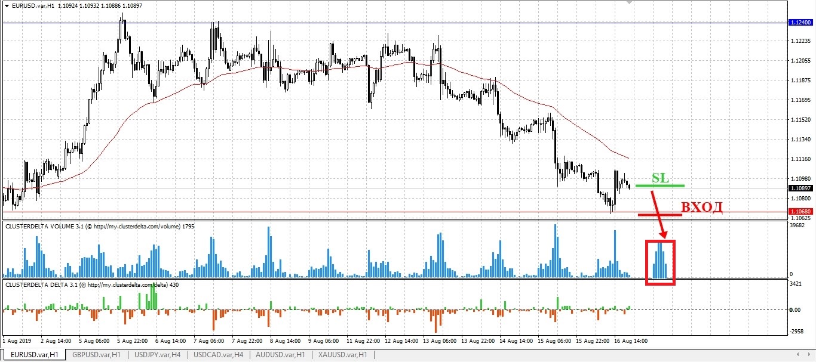The image size is (816, 362).
Task: Open the USDCAD.var,H4 chart tab
Action: coord(217,355)
